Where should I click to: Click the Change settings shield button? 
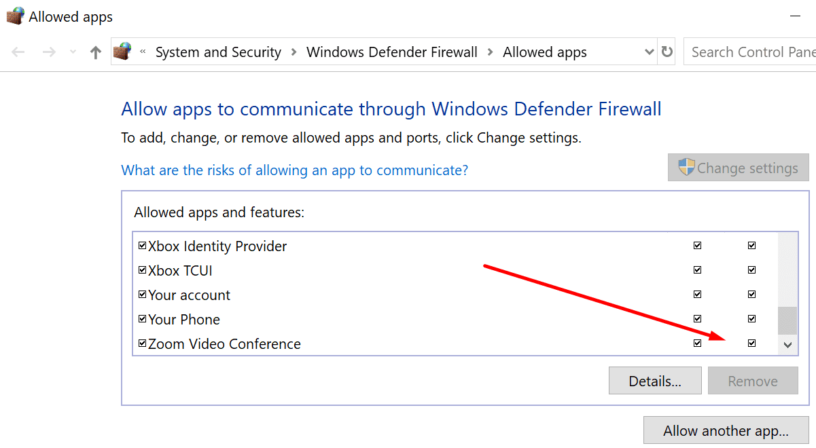[x=739, y=168]
